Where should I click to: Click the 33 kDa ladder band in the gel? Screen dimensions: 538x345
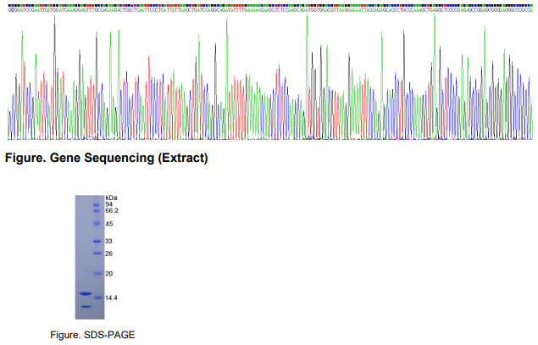coord(97,241)
